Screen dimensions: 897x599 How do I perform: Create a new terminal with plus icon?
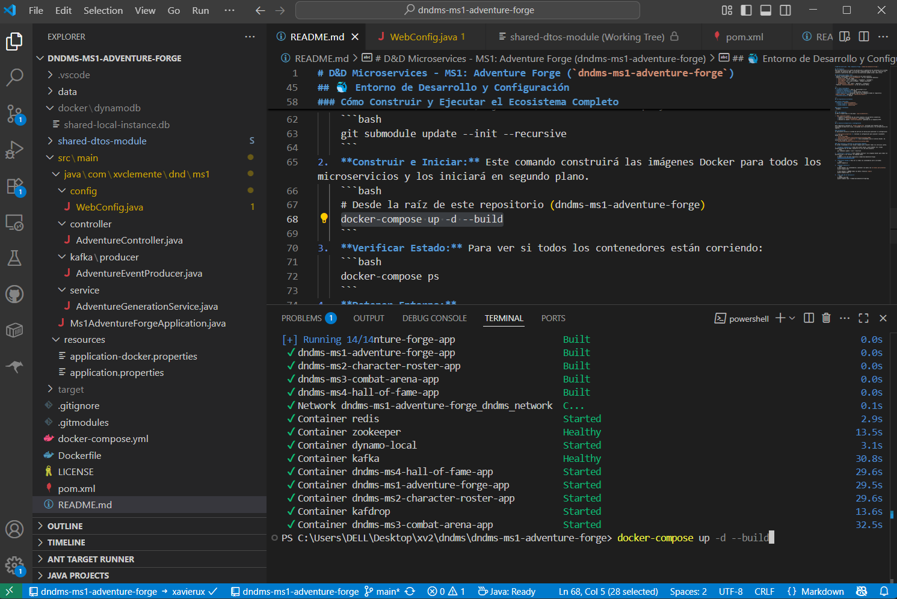pos(779,318)
